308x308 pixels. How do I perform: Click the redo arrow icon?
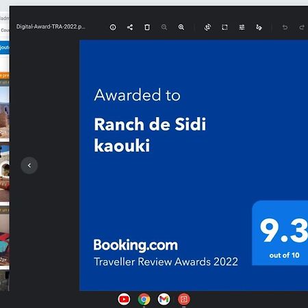pos(302,27)
